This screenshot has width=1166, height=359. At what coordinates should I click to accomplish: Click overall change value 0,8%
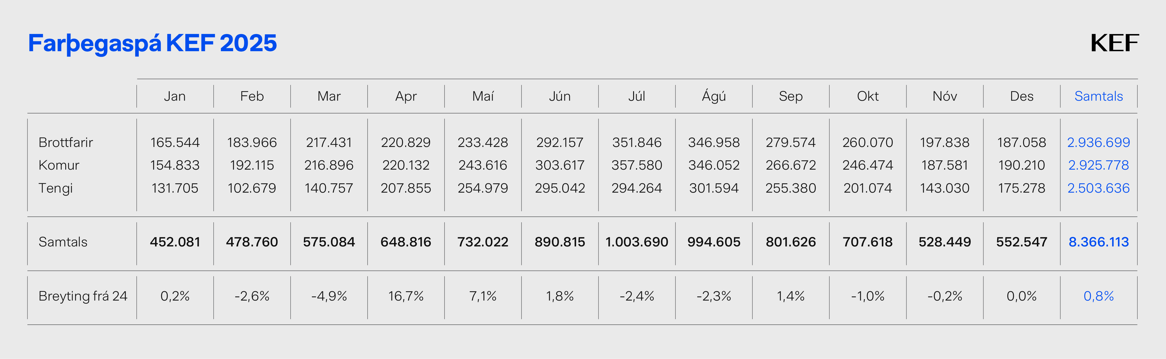click(x=1099, y=296)
